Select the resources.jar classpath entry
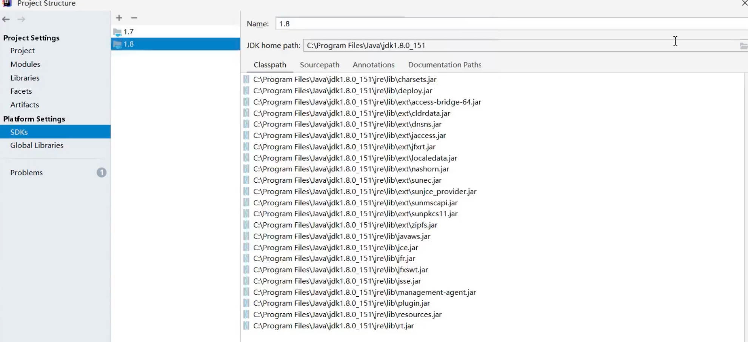748x342 pixels. click(x=347, y=314)
